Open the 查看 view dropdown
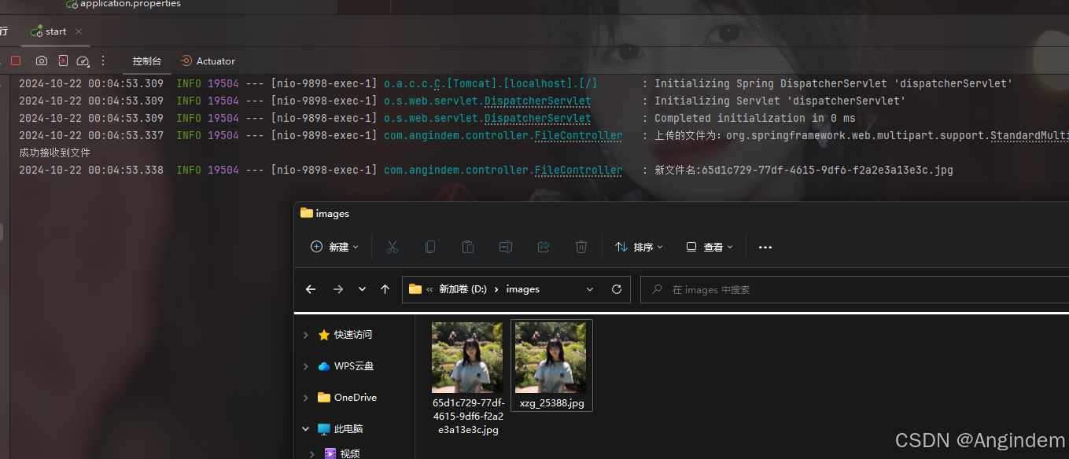This screenshot has width=1069, height=459. (710, 247)
